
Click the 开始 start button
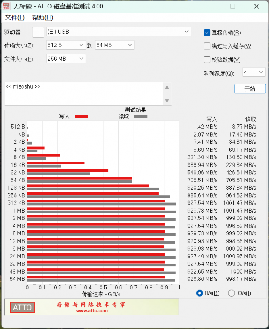point(250,89)
